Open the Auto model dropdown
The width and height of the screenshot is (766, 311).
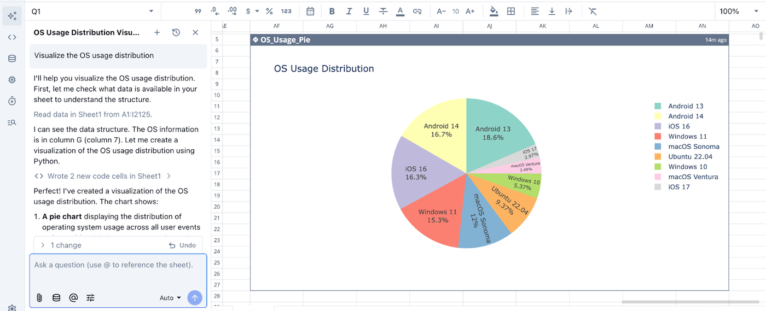tap(170, 298)
